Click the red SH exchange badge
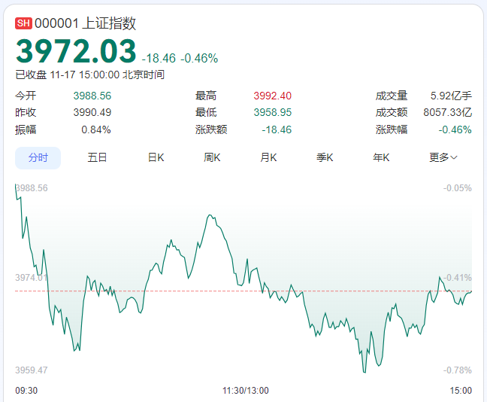This screenshot has height=402, width=487. 23,23
